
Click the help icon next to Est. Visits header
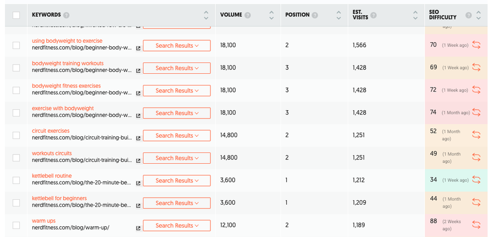[x=374, y=15]
